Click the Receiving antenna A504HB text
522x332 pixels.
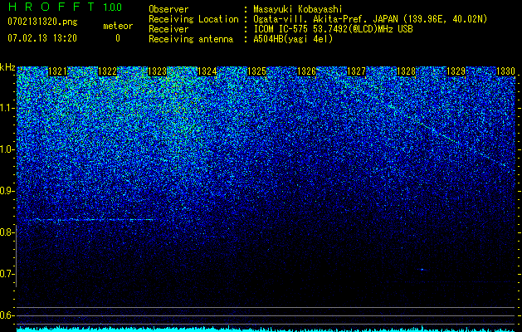click(241, 39)
